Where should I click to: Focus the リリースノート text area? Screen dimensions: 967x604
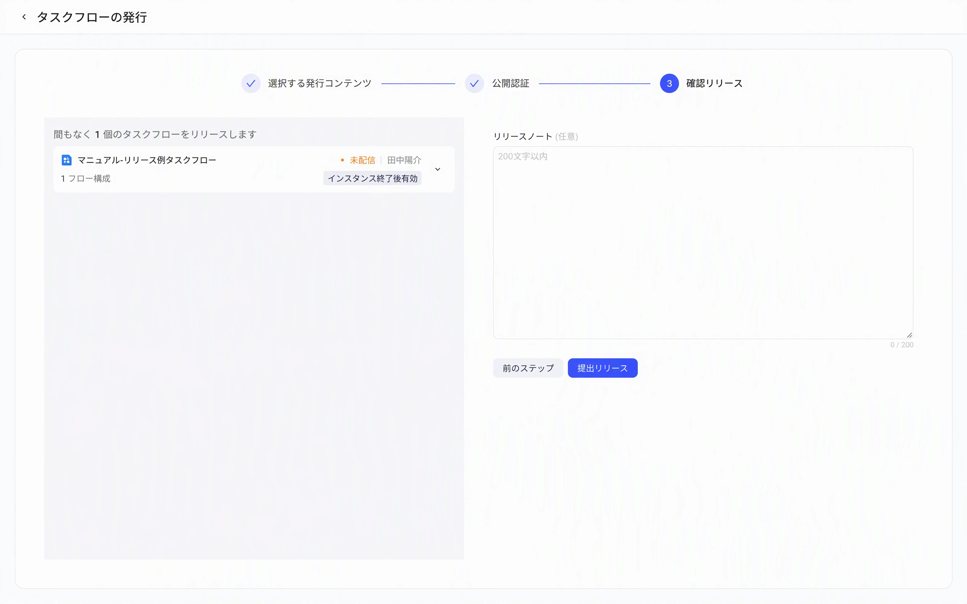pos(703,243)
